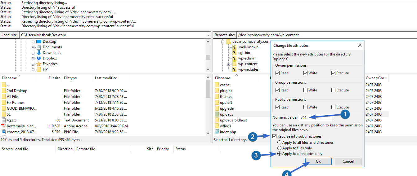Expand the Documents node in local tree
The height and width of the screenshot is (176, 417).
tap(33, 47)
